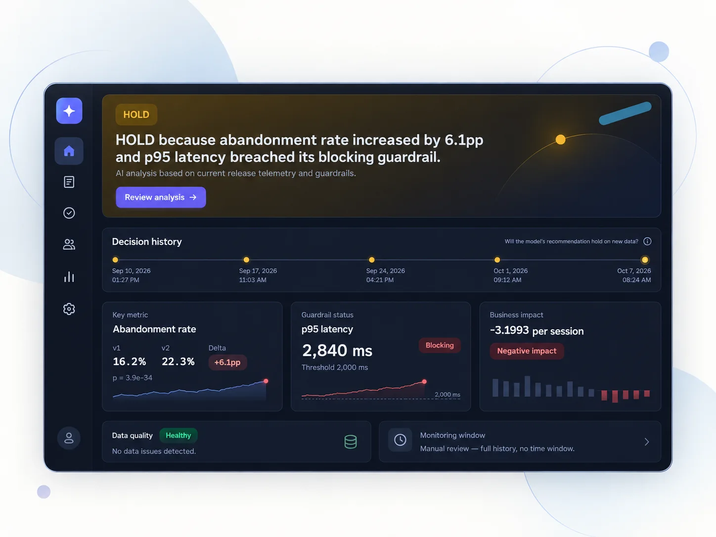Open the checkmark approvals sidebar icon

tap(69, 213)
